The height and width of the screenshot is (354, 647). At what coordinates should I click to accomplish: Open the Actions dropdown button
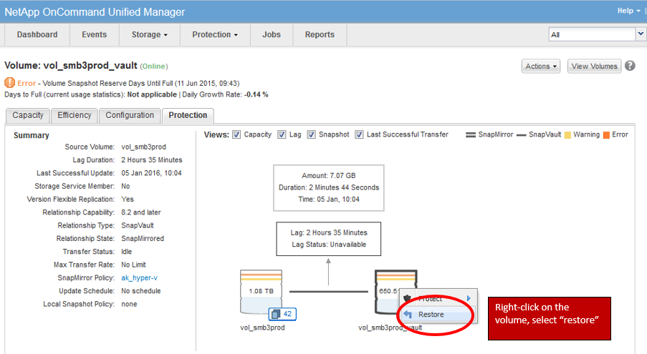pyautogui.click(x=541, y=67)
